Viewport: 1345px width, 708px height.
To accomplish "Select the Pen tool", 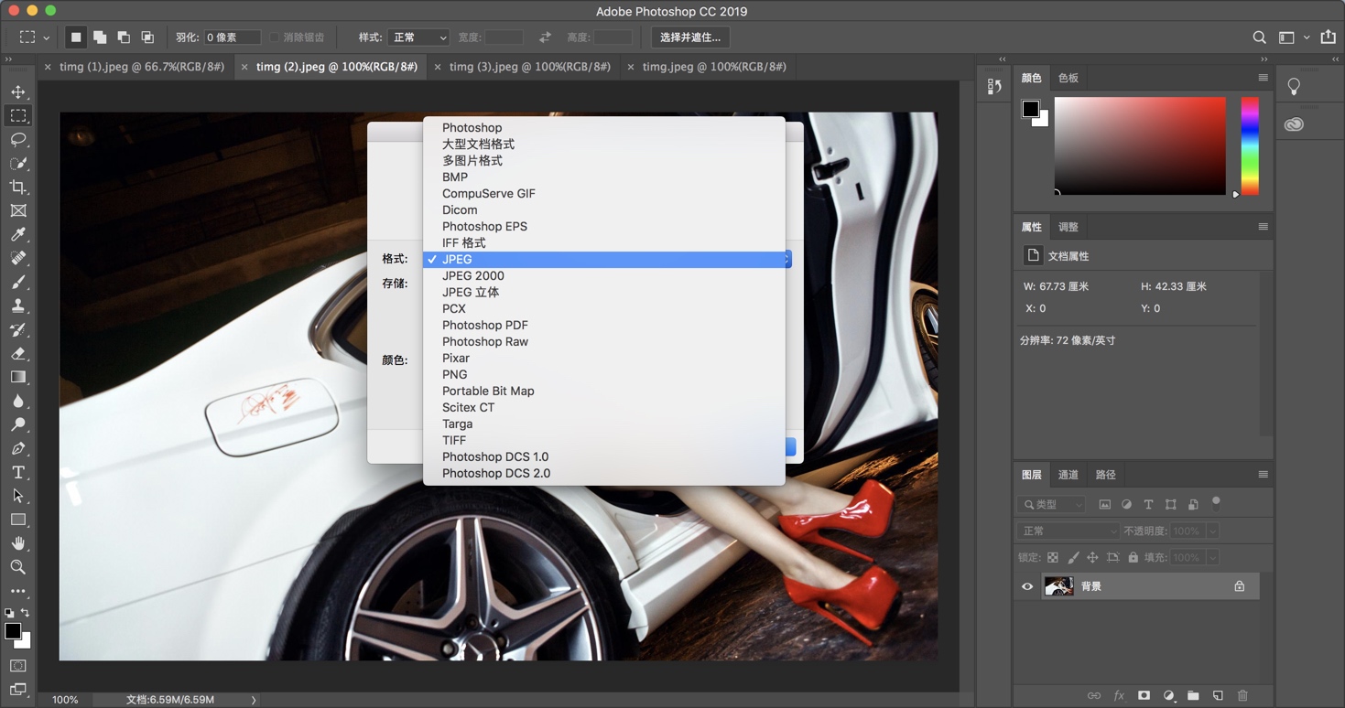I will [x=17, y=448].
